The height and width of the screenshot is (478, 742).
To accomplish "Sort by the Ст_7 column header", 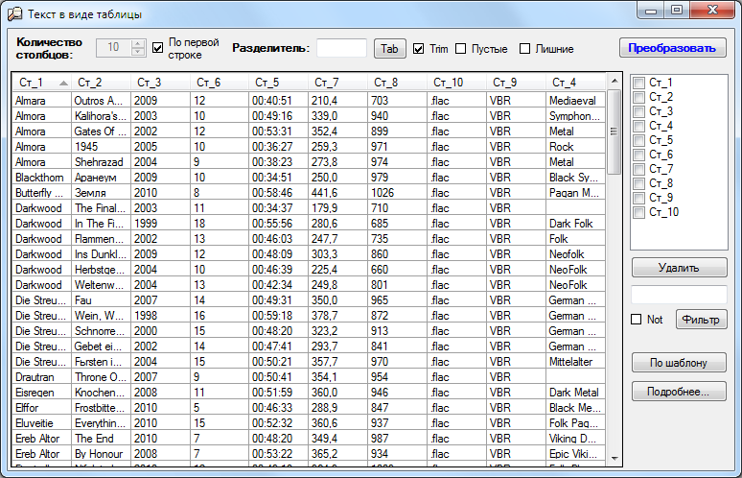I will (x=337, y=83).
